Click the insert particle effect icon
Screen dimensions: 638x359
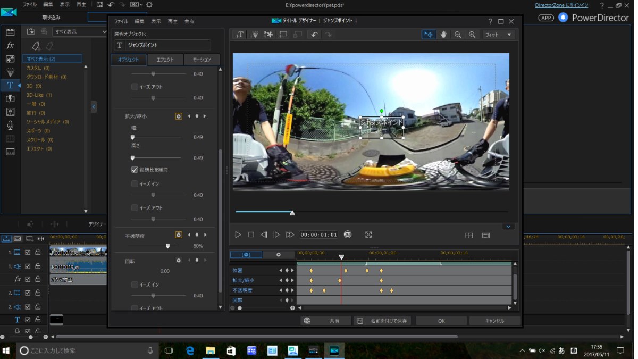click(x=254, y=35)
